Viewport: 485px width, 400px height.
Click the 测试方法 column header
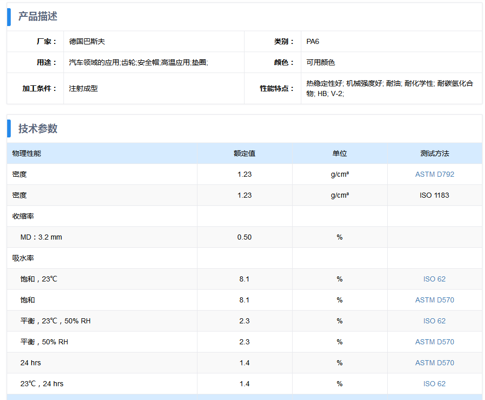(x=434, y=153)
